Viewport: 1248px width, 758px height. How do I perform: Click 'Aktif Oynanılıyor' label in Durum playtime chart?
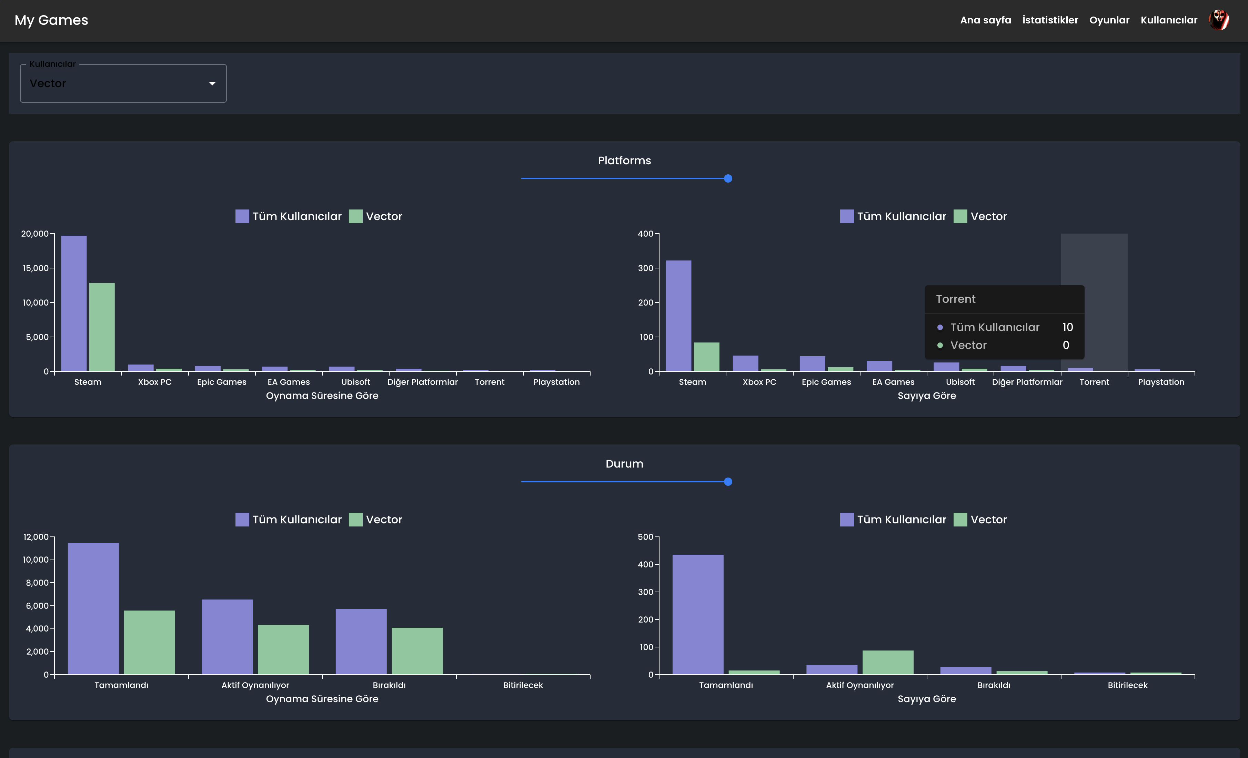255,685
